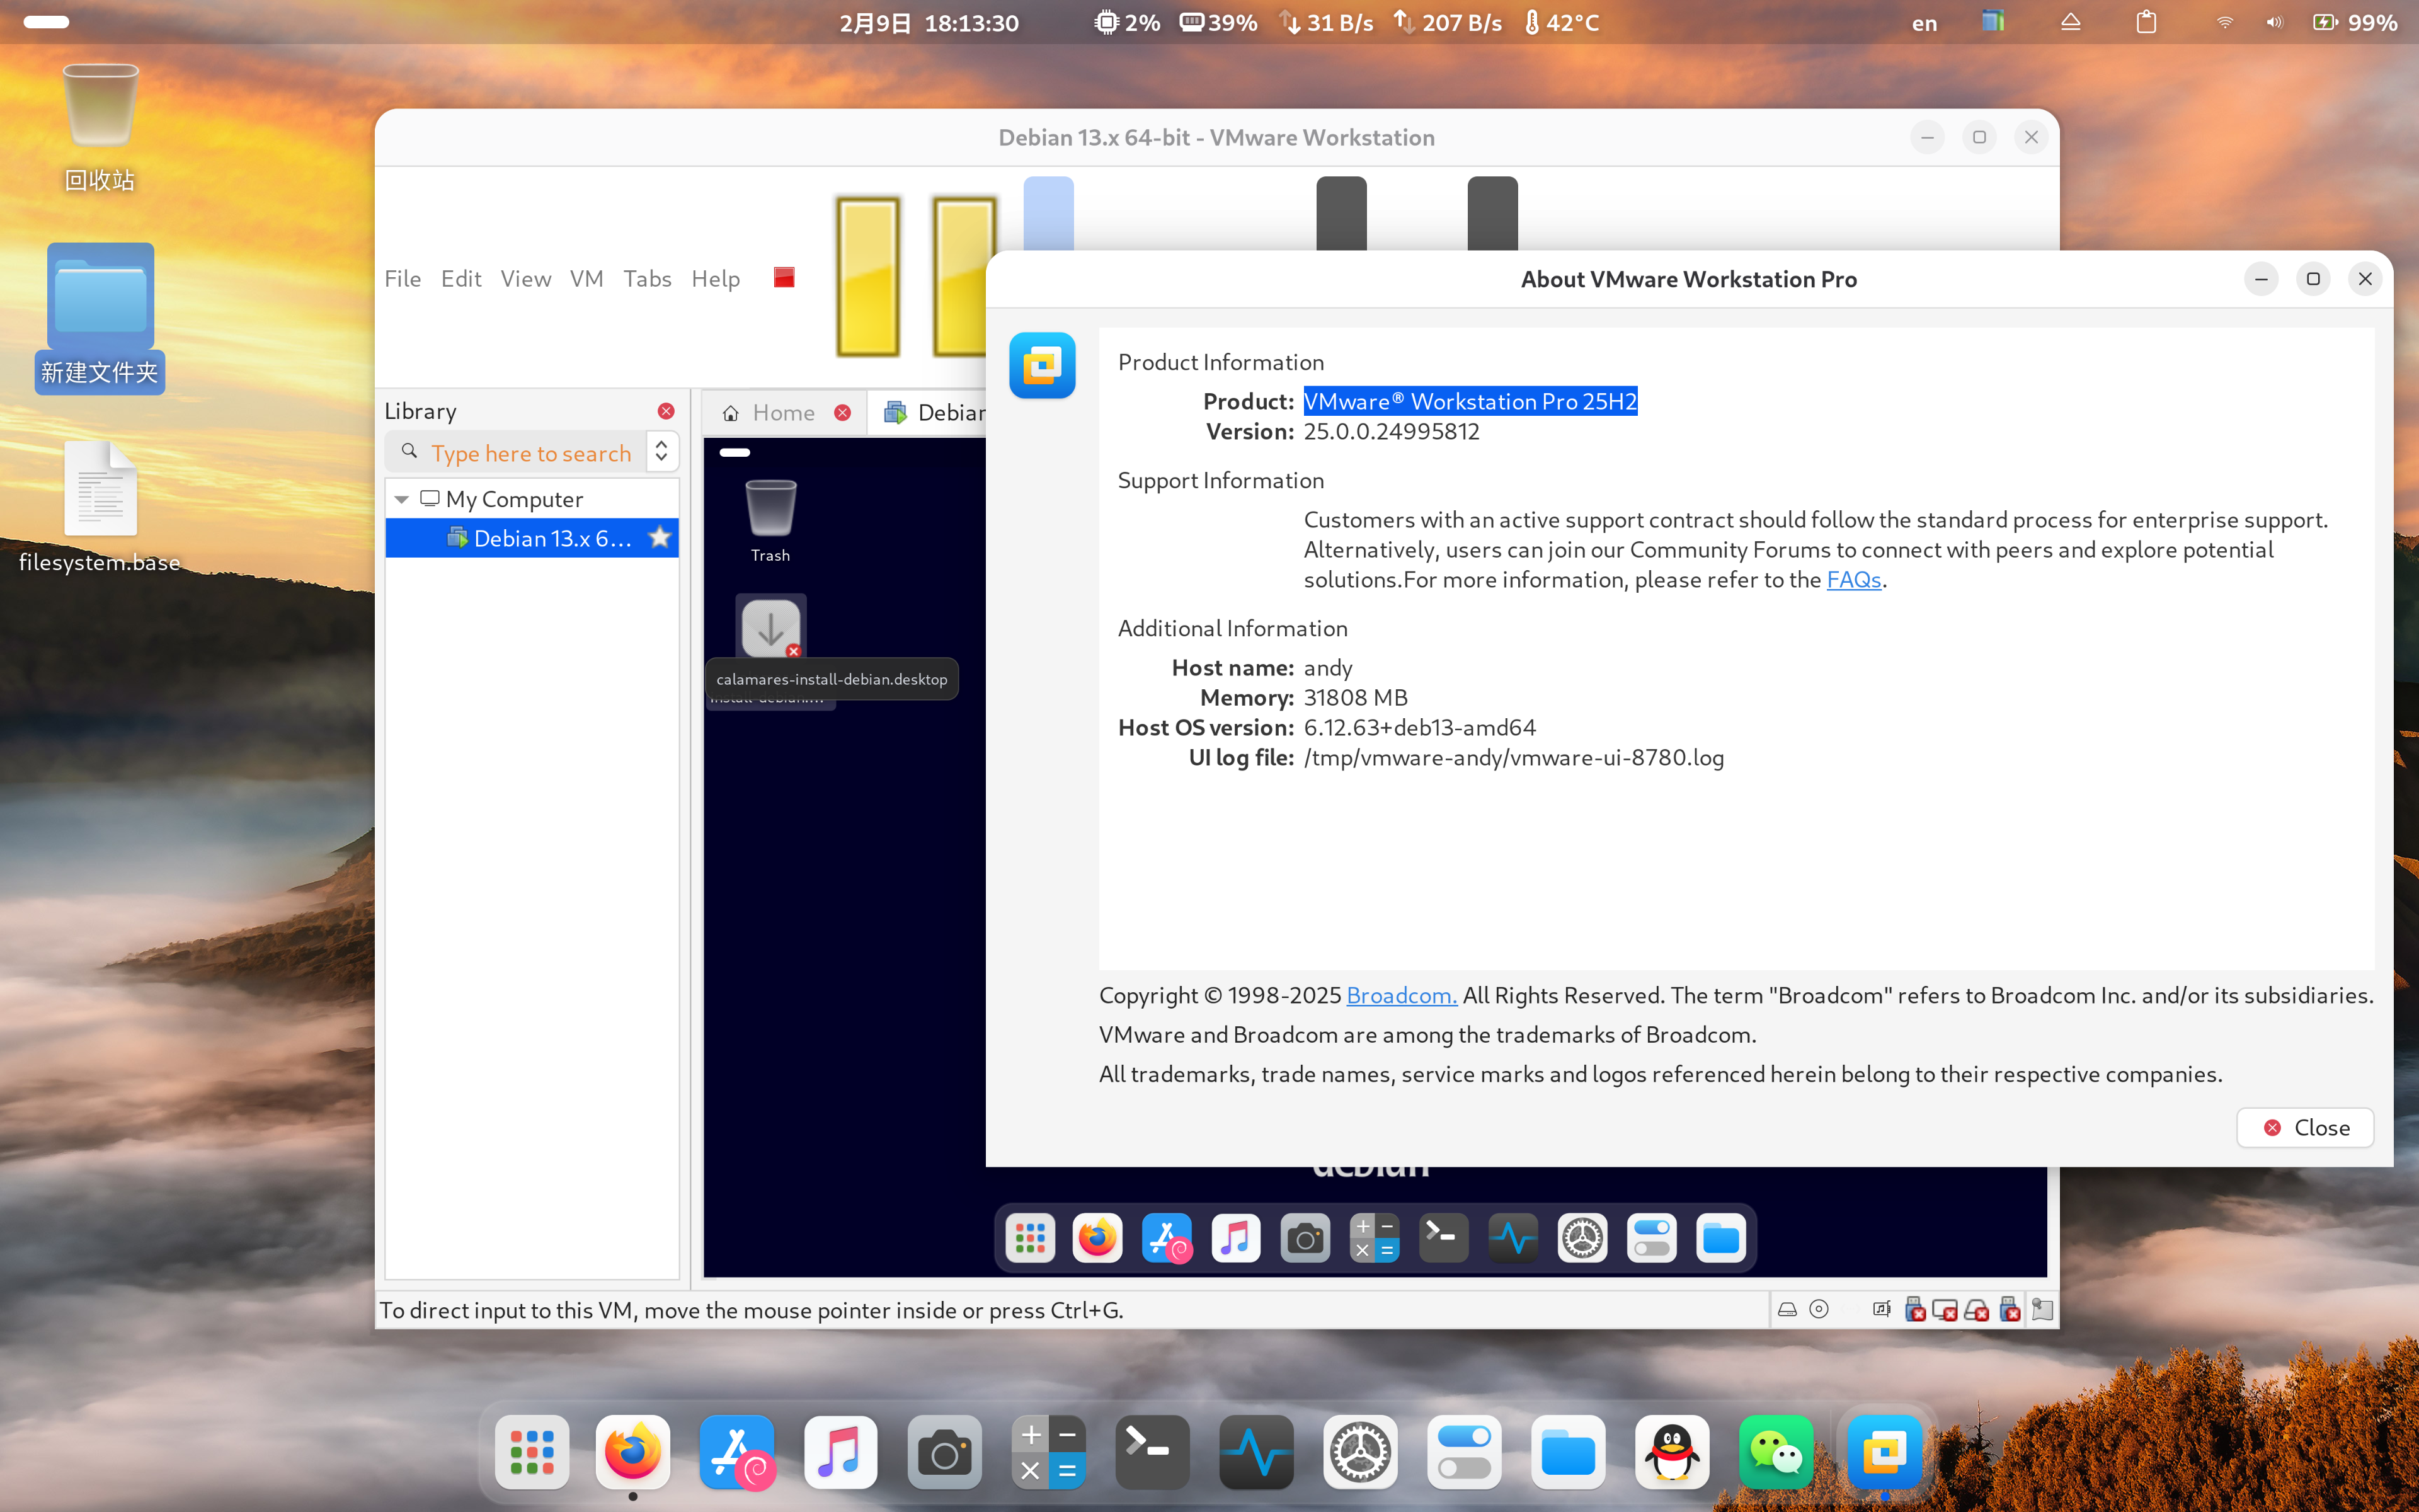Open the library search filter dropdown arrows
This screenshot has width=2419, height=1512.
(661, 452)
